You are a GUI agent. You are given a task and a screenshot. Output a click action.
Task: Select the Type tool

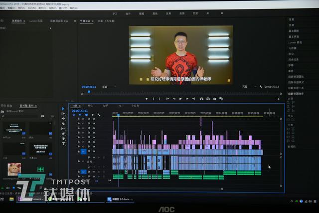[63, 144]
